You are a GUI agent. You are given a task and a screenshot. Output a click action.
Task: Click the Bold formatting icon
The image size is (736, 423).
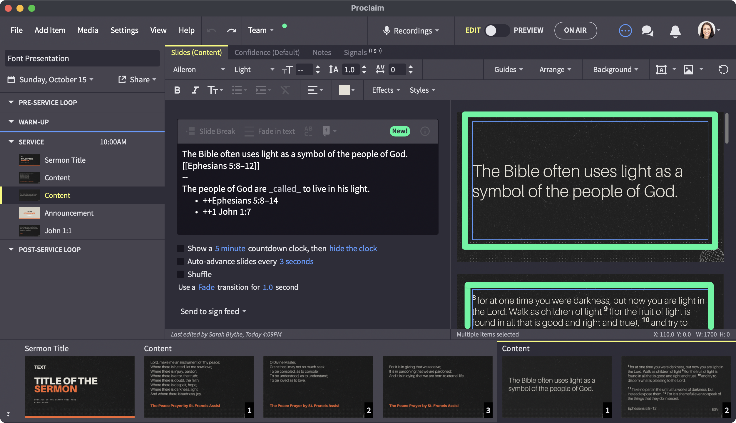(x=177, y=90)
